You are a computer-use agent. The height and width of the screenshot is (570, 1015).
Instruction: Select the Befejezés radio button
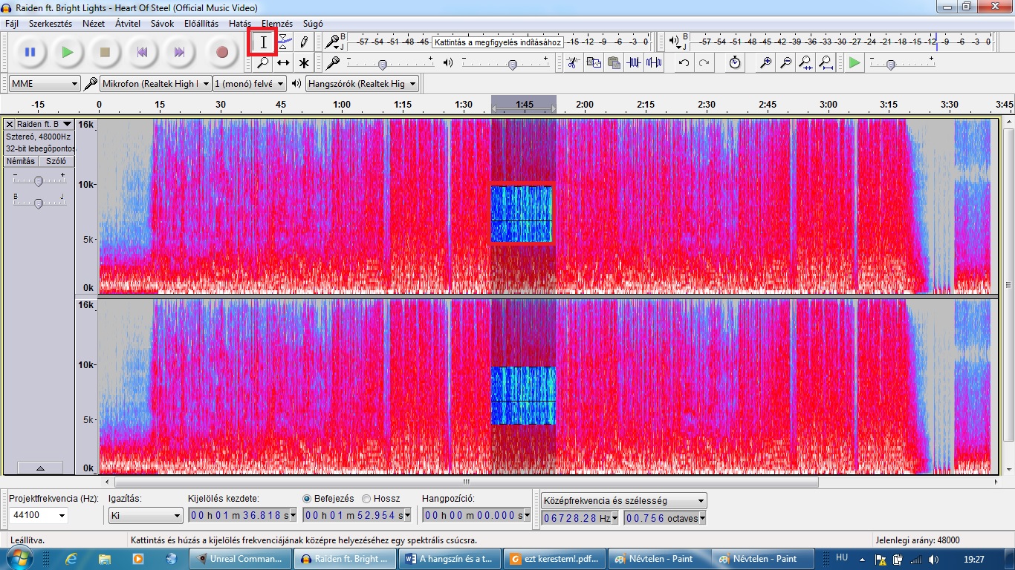(x=308, y=499)
